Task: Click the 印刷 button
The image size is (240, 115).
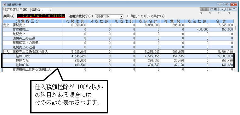Action: [213, 9]
